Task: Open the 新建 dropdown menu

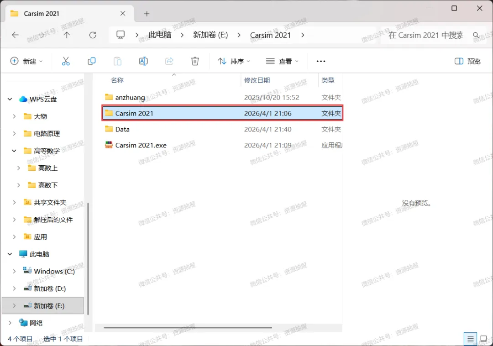Action: pyautogui.click(x=27, y=61)
